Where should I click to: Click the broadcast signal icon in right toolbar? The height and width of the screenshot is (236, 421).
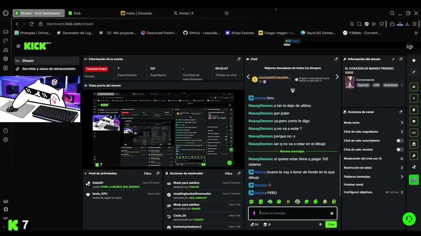(x=414, y=132)
